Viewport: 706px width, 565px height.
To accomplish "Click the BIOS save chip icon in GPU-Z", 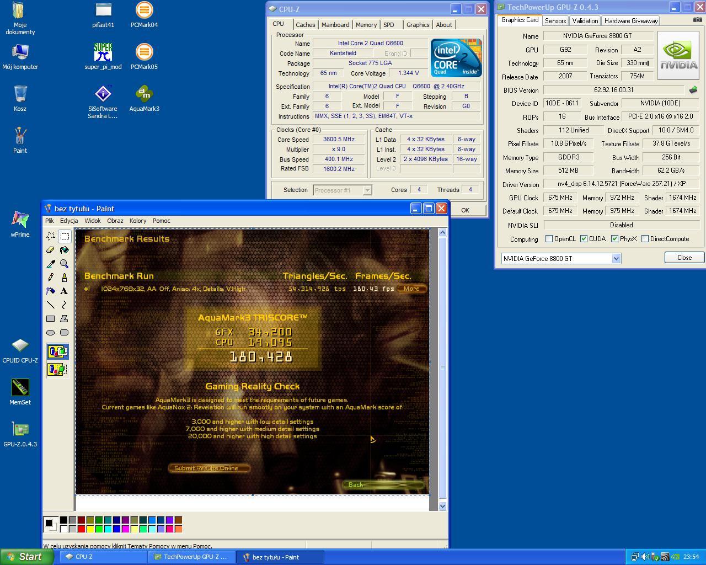I will point(693,89).
